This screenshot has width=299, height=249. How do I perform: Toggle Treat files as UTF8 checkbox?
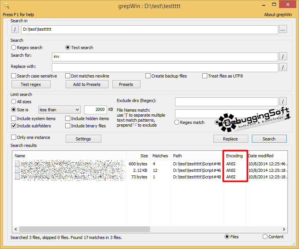205,76
